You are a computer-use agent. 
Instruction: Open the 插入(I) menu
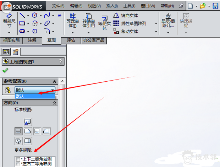coord(112,6)
